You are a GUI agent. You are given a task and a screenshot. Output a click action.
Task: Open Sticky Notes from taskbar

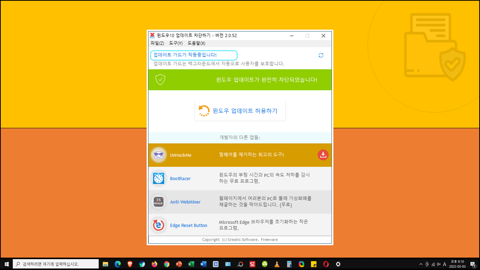pyautogui.click(x=313, y=264)
